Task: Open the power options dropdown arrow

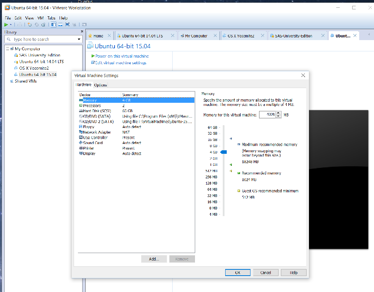Action: tap(11, 25)
